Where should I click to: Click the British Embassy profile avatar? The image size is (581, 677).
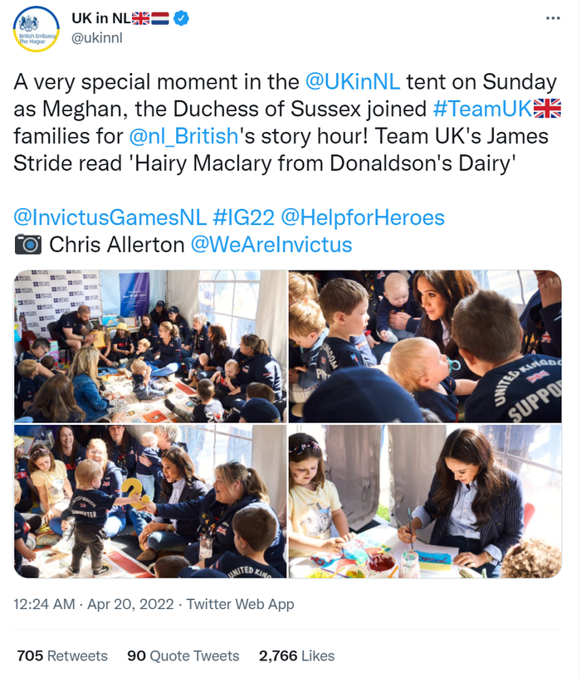[37, 29]
